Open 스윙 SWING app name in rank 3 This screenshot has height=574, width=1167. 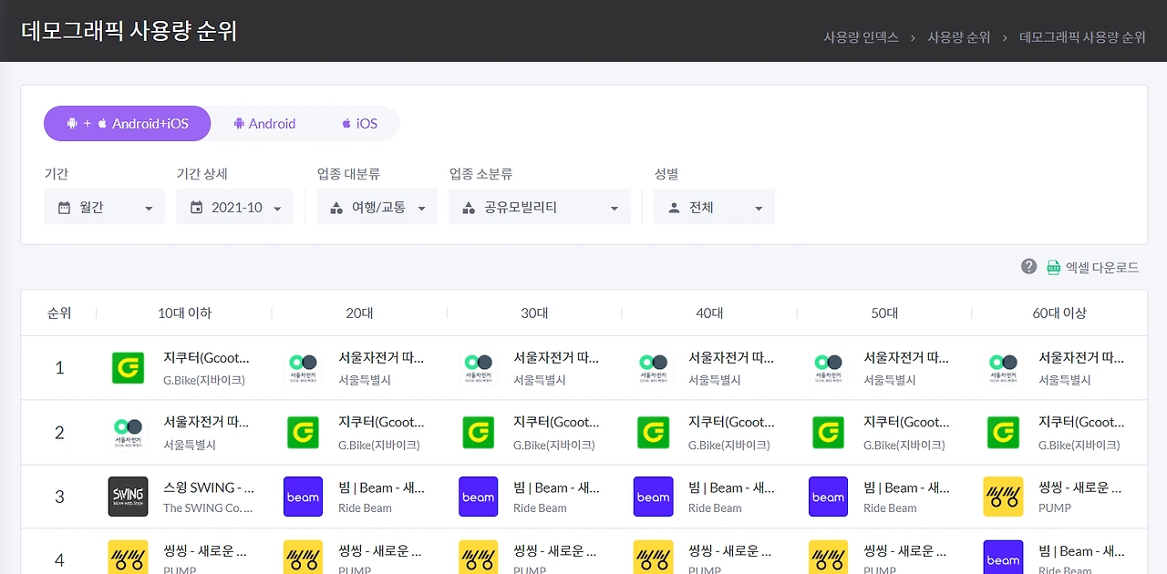tap(209, 487)
